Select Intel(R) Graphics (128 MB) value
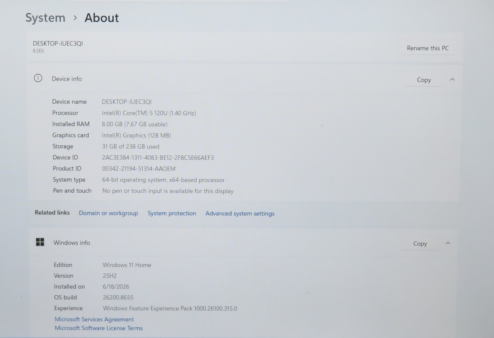This screenshot has width=494, height=338. (136, 135)
